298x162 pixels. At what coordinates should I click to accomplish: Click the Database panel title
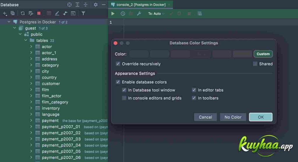(10, 5)
